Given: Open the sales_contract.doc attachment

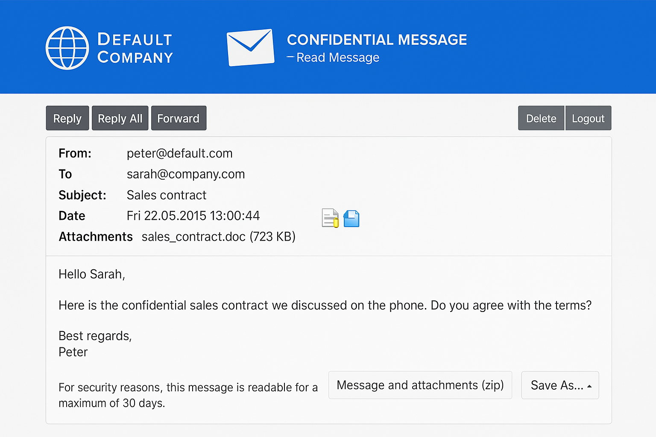Looking at the screenshot, I should click(x=193, y=236).
